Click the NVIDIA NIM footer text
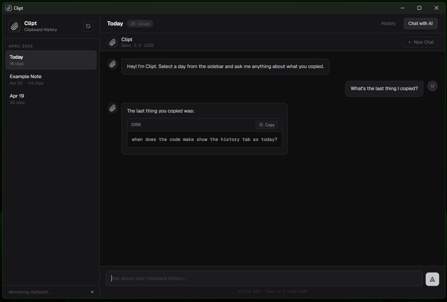447x302 pixels. click(272, 292)
